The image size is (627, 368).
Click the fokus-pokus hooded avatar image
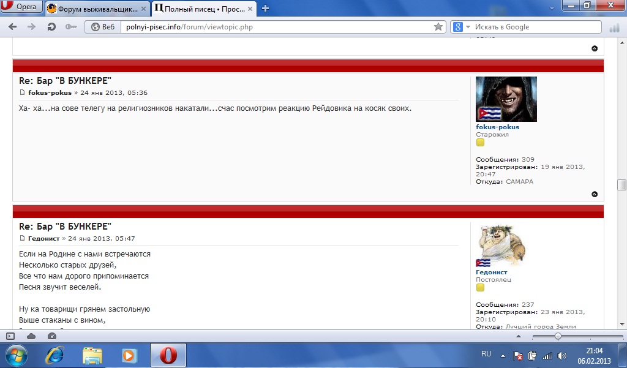506,99
